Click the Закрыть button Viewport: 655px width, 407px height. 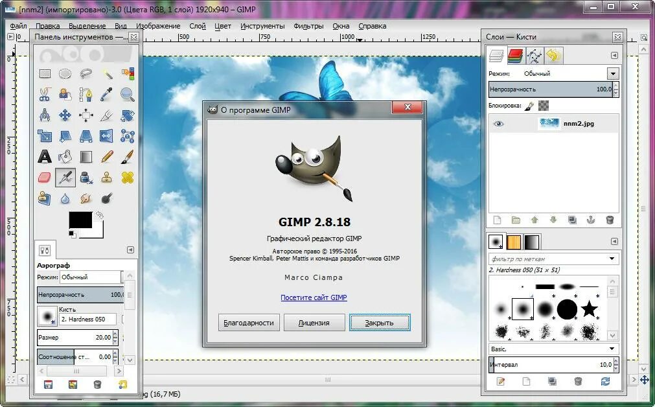coord(380,323)
